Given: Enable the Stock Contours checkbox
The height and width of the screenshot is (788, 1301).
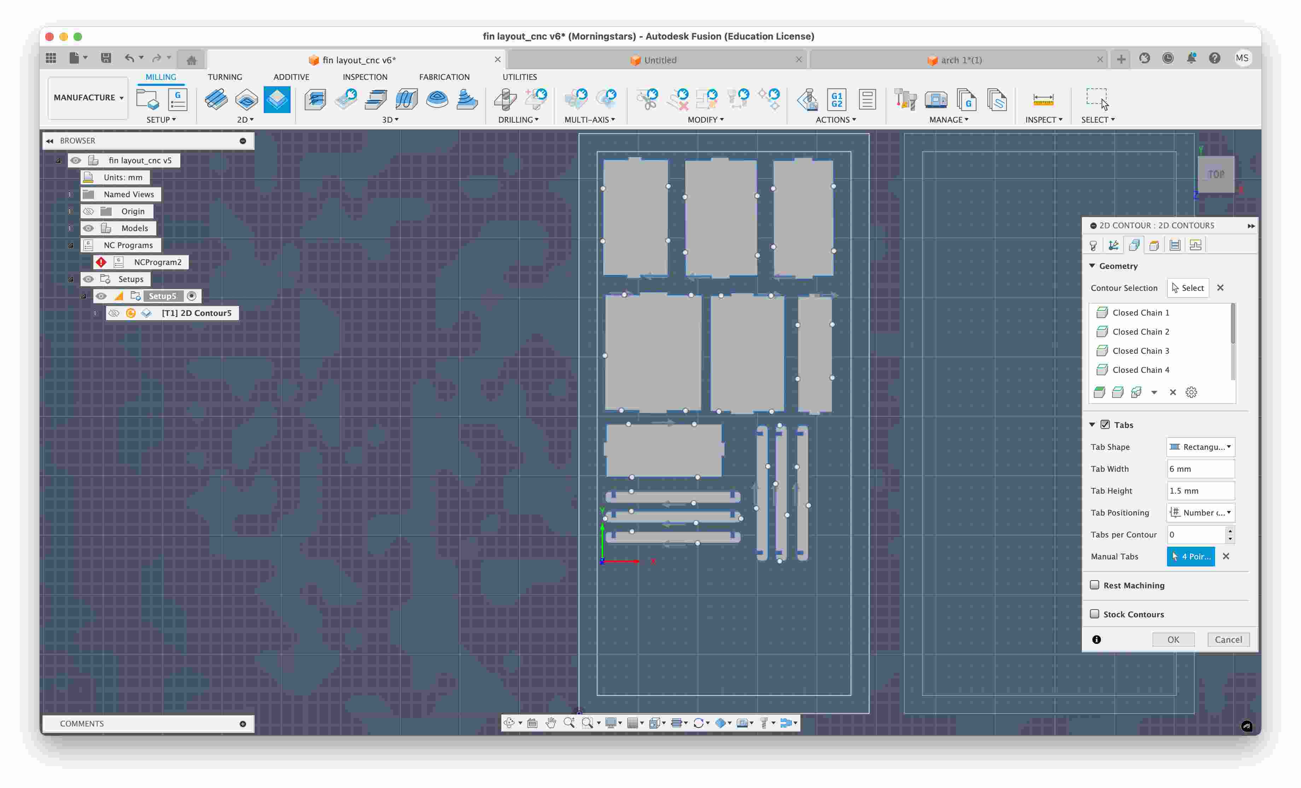Looking at the screenshot, I should 1095,614.
